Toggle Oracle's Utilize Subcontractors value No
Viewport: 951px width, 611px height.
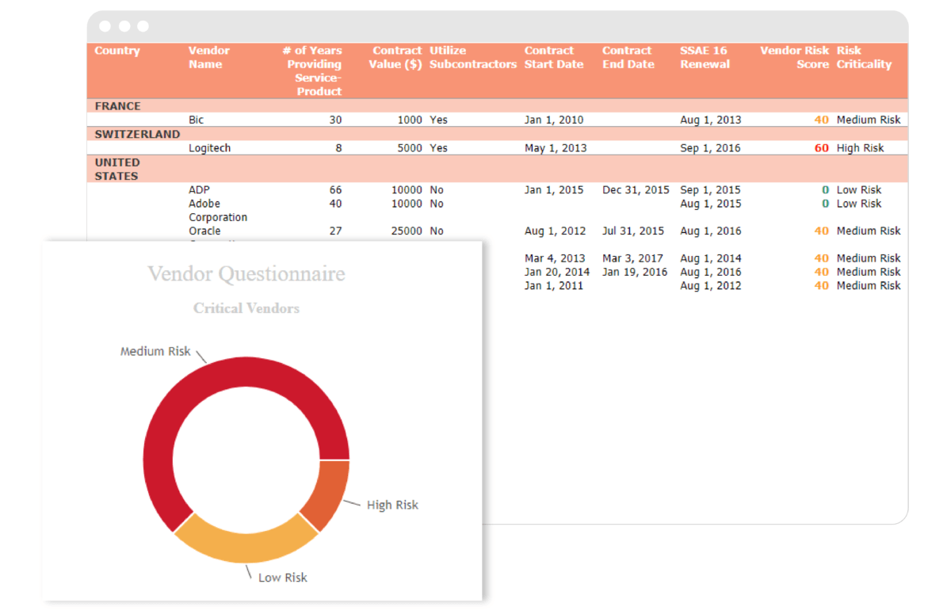(435, 231)
